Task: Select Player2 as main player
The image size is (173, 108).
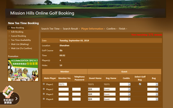Action: point(44,89)
